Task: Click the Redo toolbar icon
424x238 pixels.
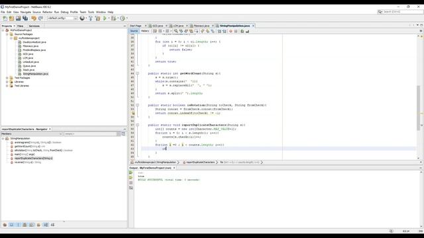Action: click(40, 18)
